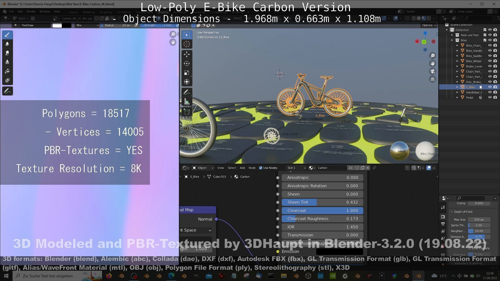The image size is (500, 281).
Task: Open the Paint mode dropdown
Action: coord(21,18)
